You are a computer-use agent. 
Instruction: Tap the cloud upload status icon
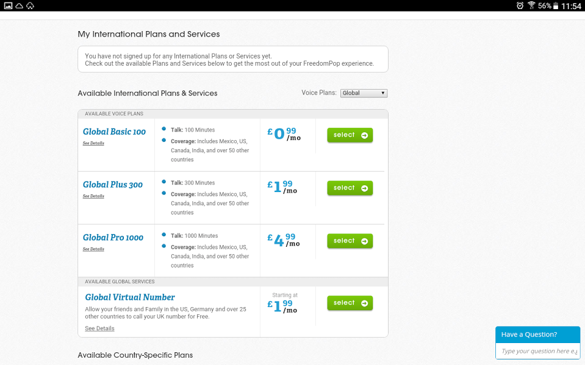click(30, 5)
